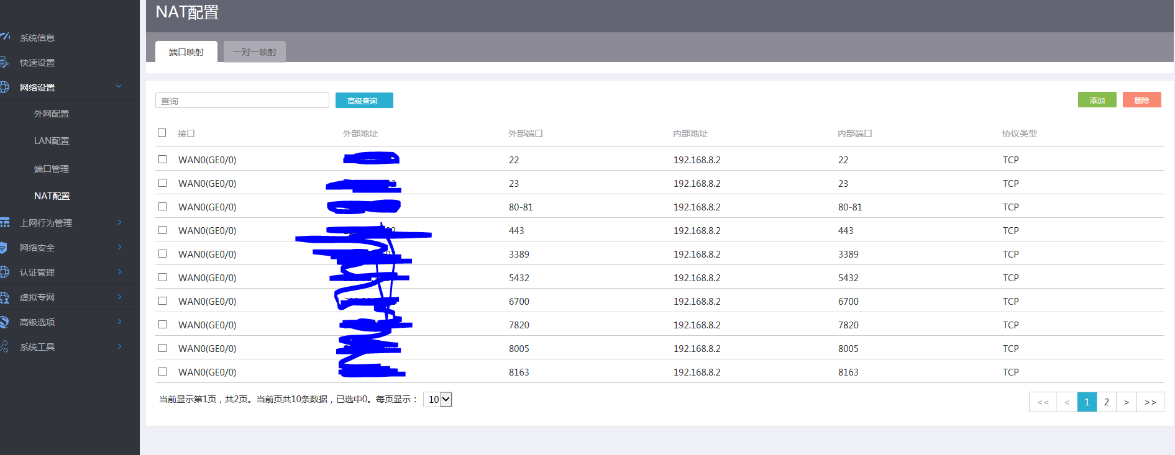
Task: Click internal port 5432 cell
Action: tap(848, 278)
